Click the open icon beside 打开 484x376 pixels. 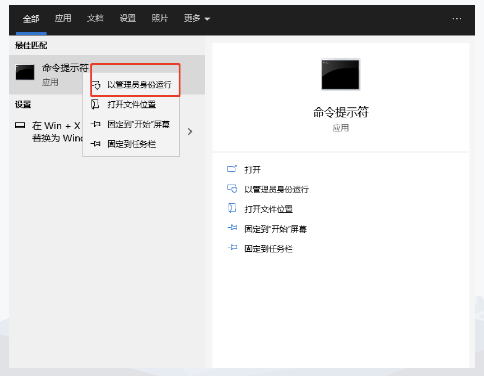coord(232,169)
